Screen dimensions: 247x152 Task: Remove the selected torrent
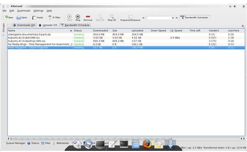88,18
